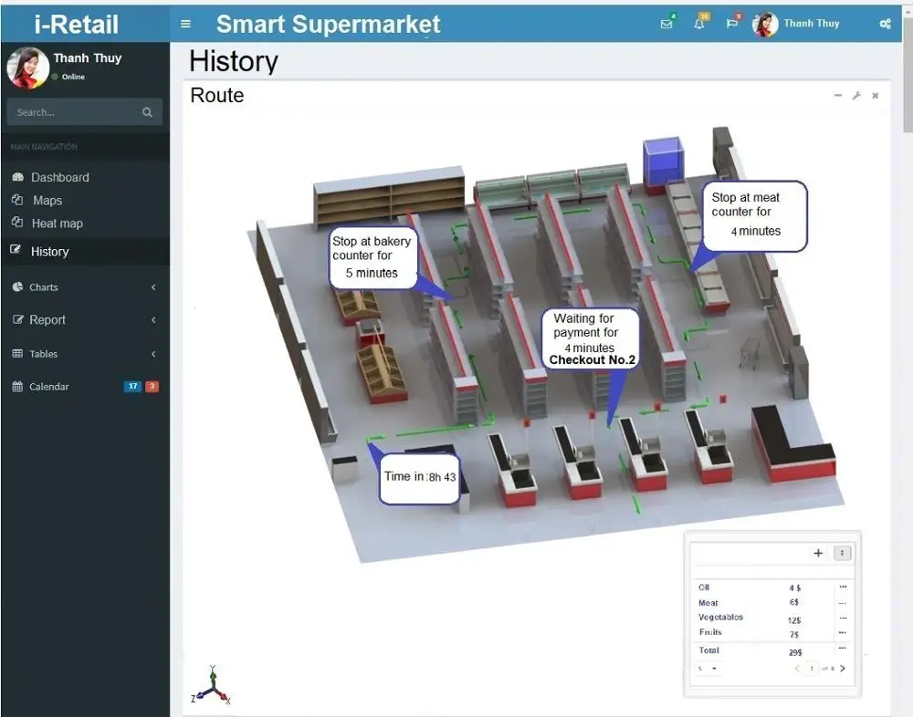Image resolution: width=913 pixels, height=717 pixels.
Task: Open the purchase table vertical dots menu
Action: pos(842,553)
